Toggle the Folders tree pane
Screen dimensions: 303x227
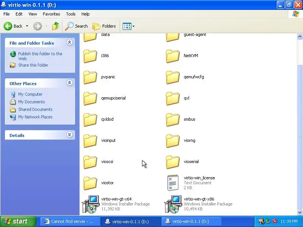coord(104,26)
